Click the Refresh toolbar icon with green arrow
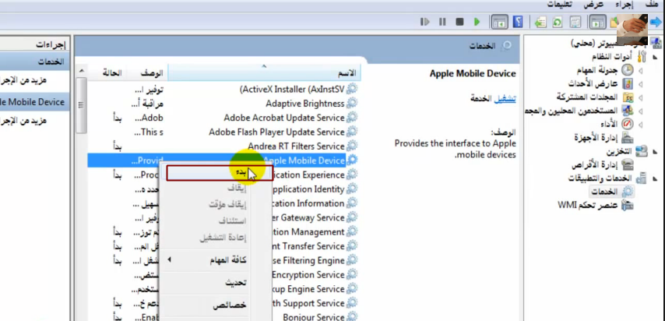Image resolution: width=665 pixels, height=321 pixels. pyautogui.click(x=558, y=22)
